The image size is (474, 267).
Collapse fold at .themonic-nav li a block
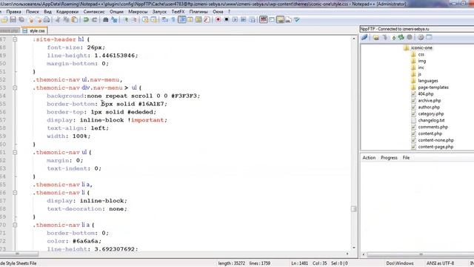click(x=15, y=225)
